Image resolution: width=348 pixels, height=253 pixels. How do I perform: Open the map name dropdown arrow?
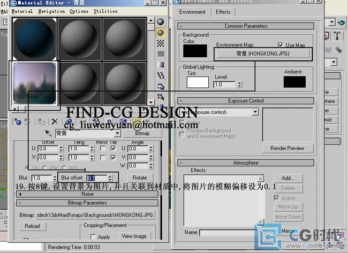(x=117, y=133)
